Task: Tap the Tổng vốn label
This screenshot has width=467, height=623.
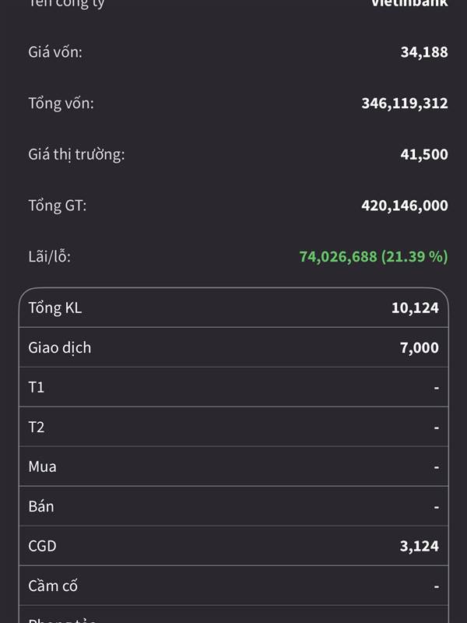Action: (61, 103)
